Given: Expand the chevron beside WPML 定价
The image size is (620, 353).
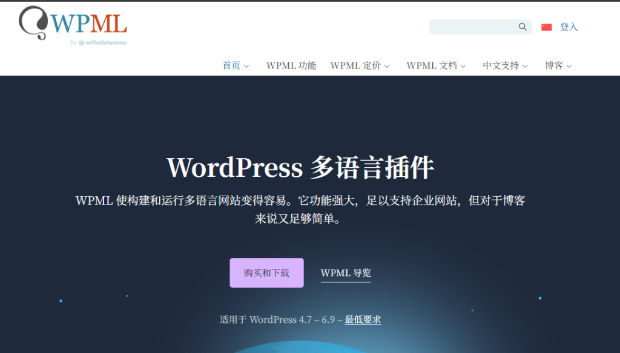Looking at the screenshot, I should [x=387, y=66].
